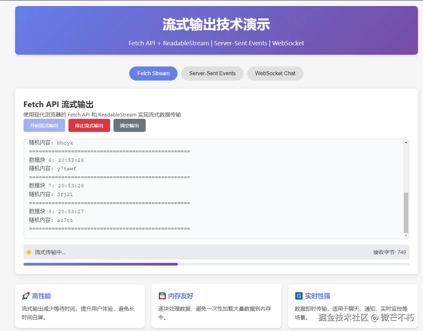
Task: Select the WebSocket Chat tab
Action: [275, 74]
